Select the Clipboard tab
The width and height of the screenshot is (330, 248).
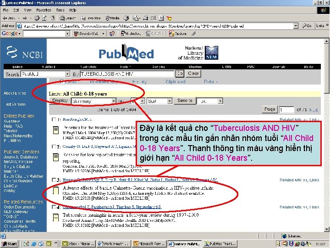pyautogui.click(x=176, y=82)
